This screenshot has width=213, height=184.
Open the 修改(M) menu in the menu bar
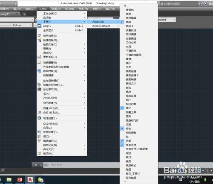pyautogui.click(x=83, y=9)
